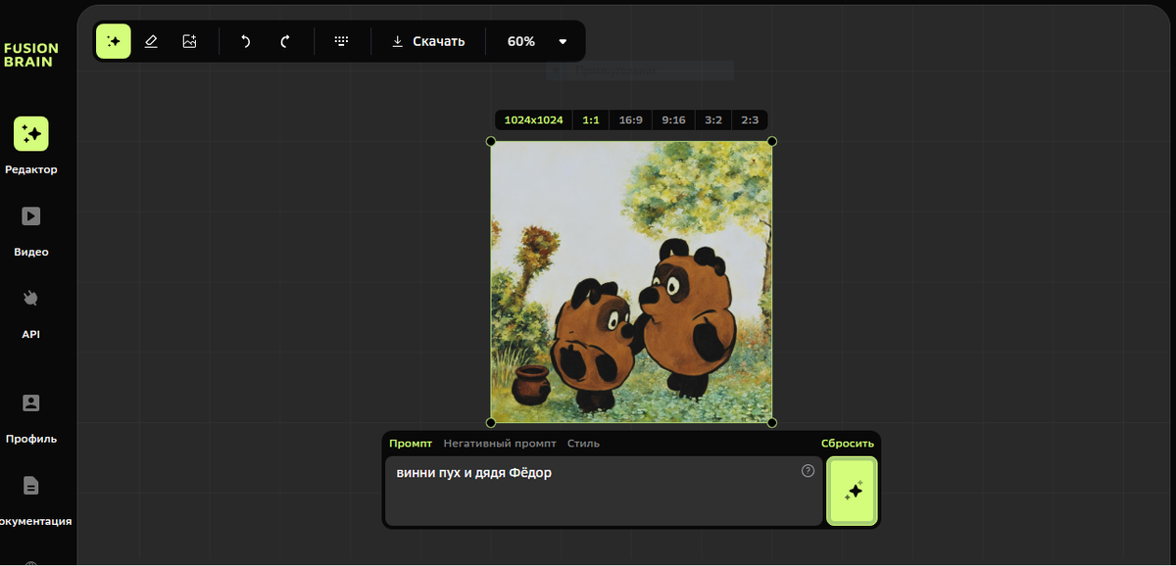Open the Редактор section in sidebar
Image resolution: width=1176 pixels, height=566 pixels.
31,146
